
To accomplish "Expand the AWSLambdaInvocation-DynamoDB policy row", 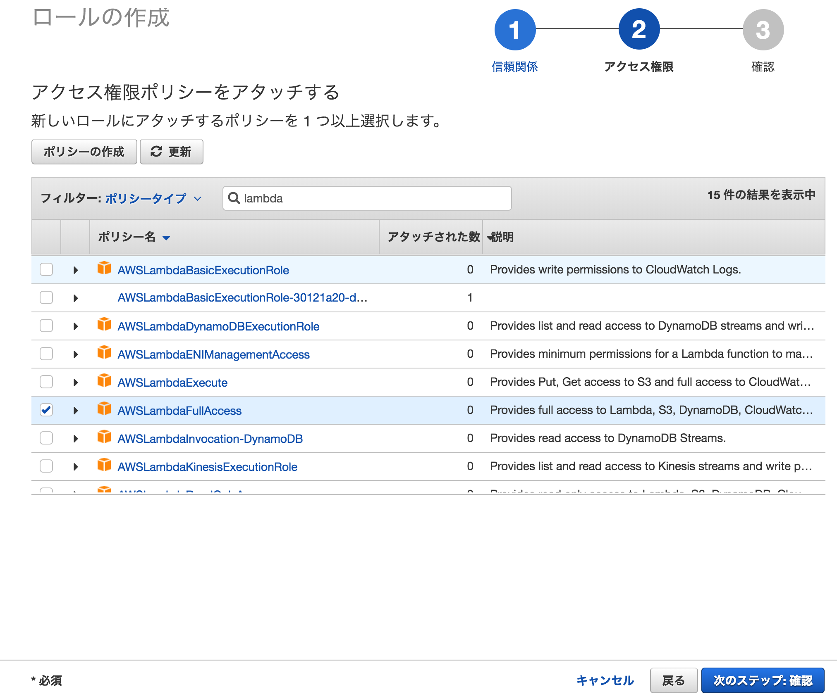I will [x=75, y=439].
